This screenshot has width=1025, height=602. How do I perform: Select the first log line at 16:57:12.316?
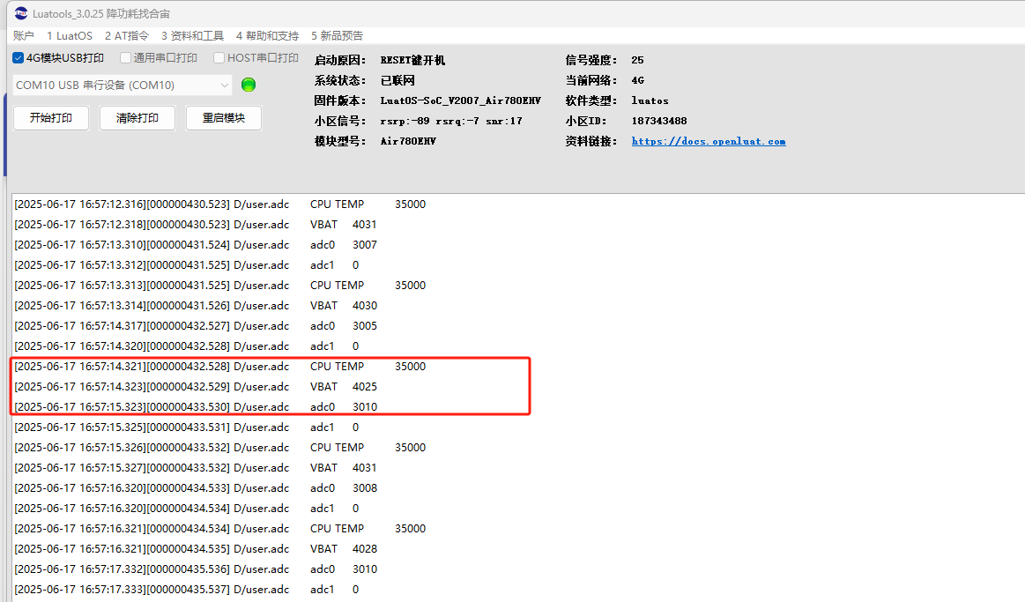[220, 204]
